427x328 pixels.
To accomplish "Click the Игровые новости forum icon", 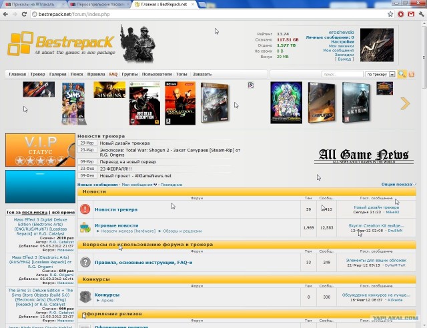I will coord(85,227).
